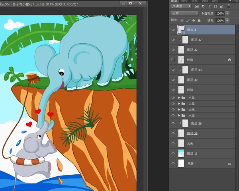This screenshot has height=191, width=239.
Task: Lock image pixels with brush icon
Action: coord(188,21)
